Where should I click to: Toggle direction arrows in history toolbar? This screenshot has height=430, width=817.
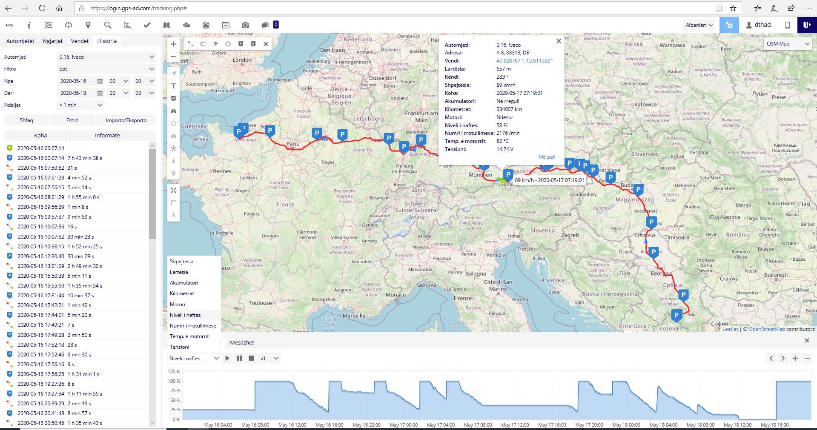[x=215, y=44]
